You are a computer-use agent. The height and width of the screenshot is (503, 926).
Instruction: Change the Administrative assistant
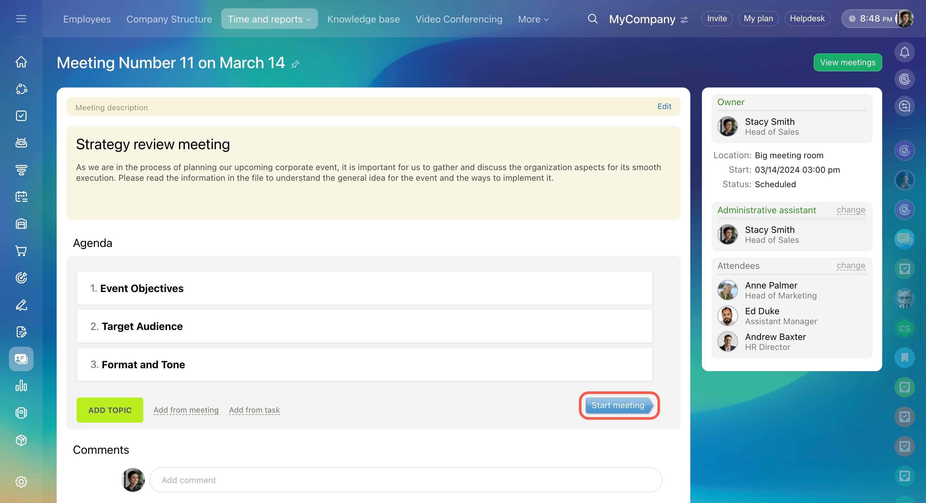pyautogui.click(x=851, y=210)
